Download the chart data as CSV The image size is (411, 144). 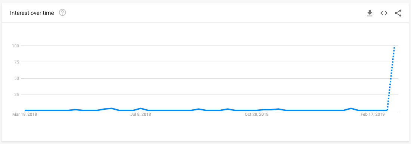click(370, 13)
